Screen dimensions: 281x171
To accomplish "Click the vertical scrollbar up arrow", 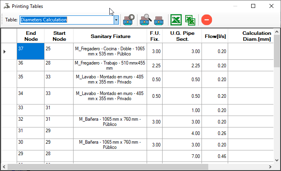I will point(277,32).
